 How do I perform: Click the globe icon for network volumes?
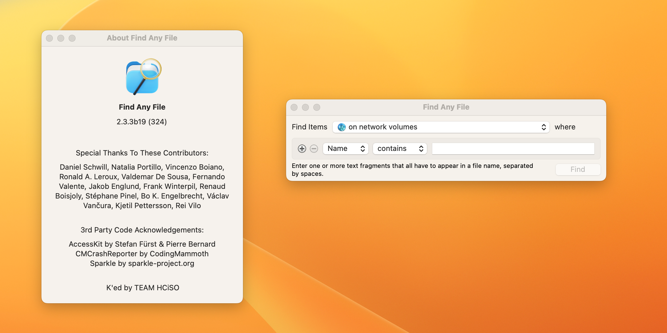tap(341, 127)
